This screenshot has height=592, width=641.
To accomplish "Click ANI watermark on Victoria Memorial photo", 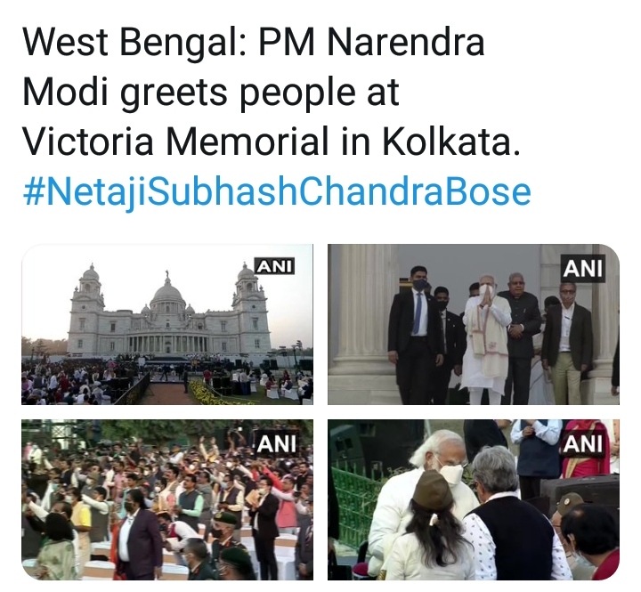I will [x=275, y=266].
